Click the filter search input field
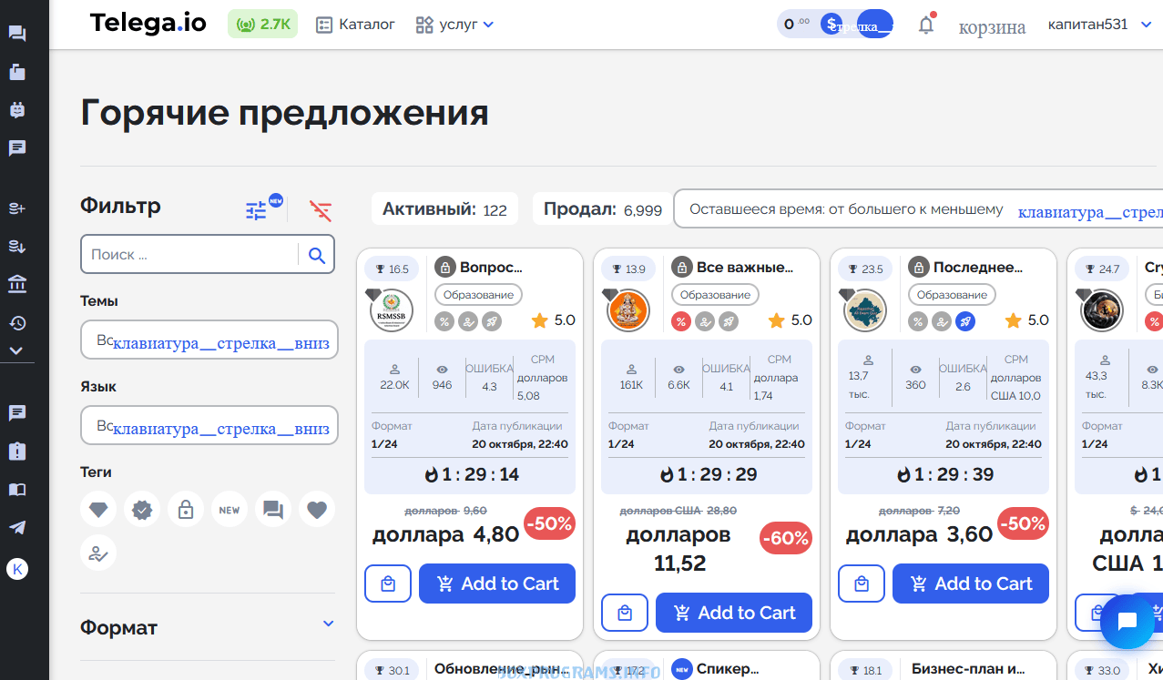The height and width of the screenshot is (680, 1163). point(191,255)
